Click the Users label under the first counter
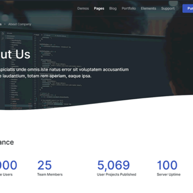Viewport: 193px width, 193px height. (6, 174)
